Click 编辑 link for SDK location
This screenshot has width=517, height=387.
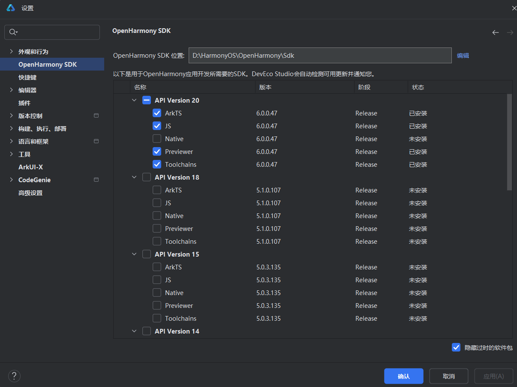pos(463,56)
